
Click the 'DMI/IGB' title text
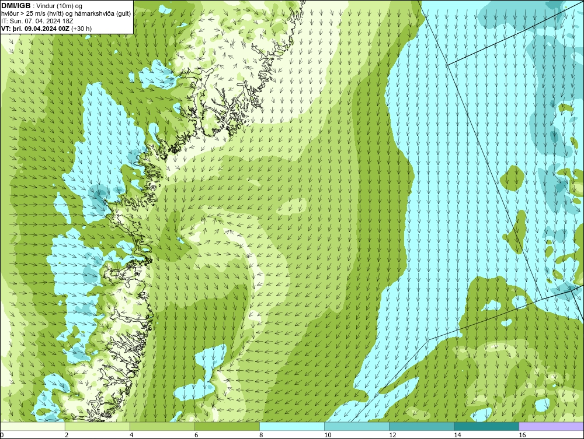pyautogui.click(x=16, y=6)
